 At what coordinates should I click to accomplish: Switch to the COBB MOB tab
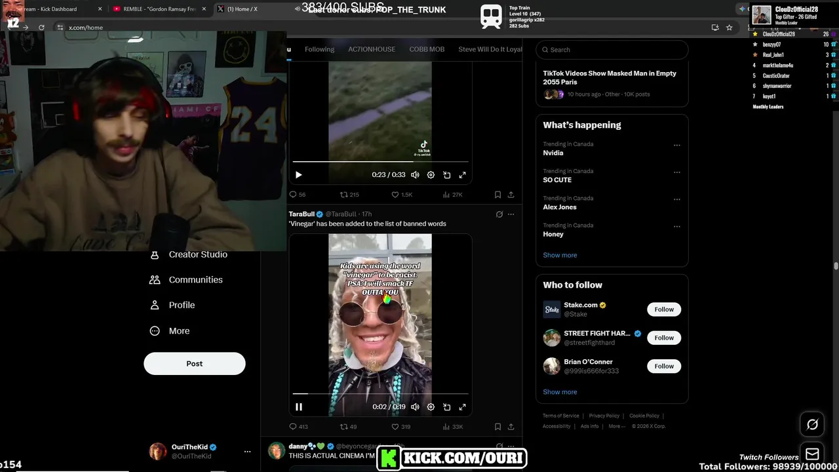(x=427, y=49)
